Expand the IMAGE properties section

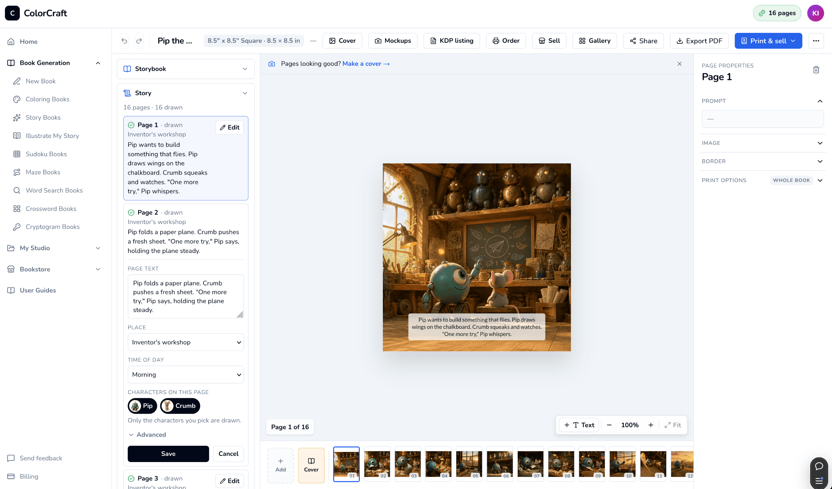click(x=762, y=143)
